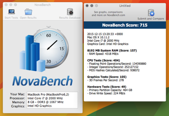Click 'Graphics Card: Intel HD Graphics' line
Screen dimensions: 169x116
tap(108, 44)
